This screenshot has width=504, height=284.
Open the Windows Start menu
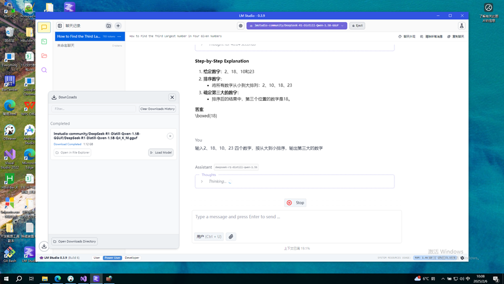point(6,279)
